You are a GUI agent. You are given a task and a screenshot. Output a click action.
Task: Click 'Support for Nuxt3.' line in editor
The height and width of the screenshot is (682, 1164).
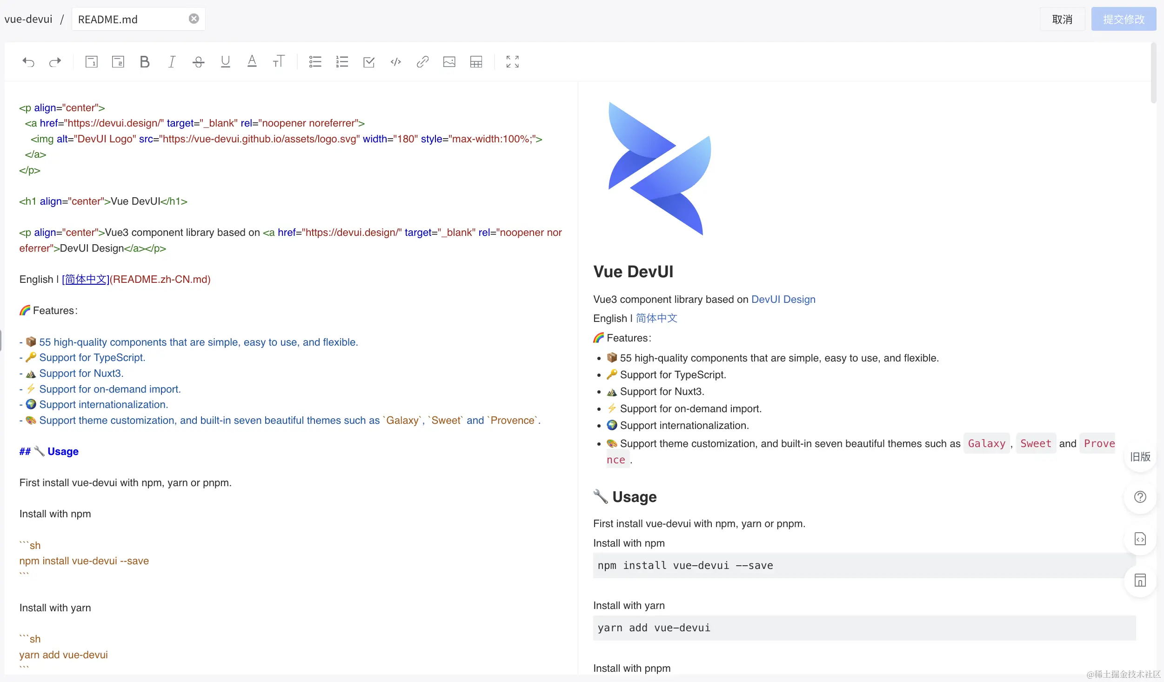pyautogui.click(x=81, y=373)
